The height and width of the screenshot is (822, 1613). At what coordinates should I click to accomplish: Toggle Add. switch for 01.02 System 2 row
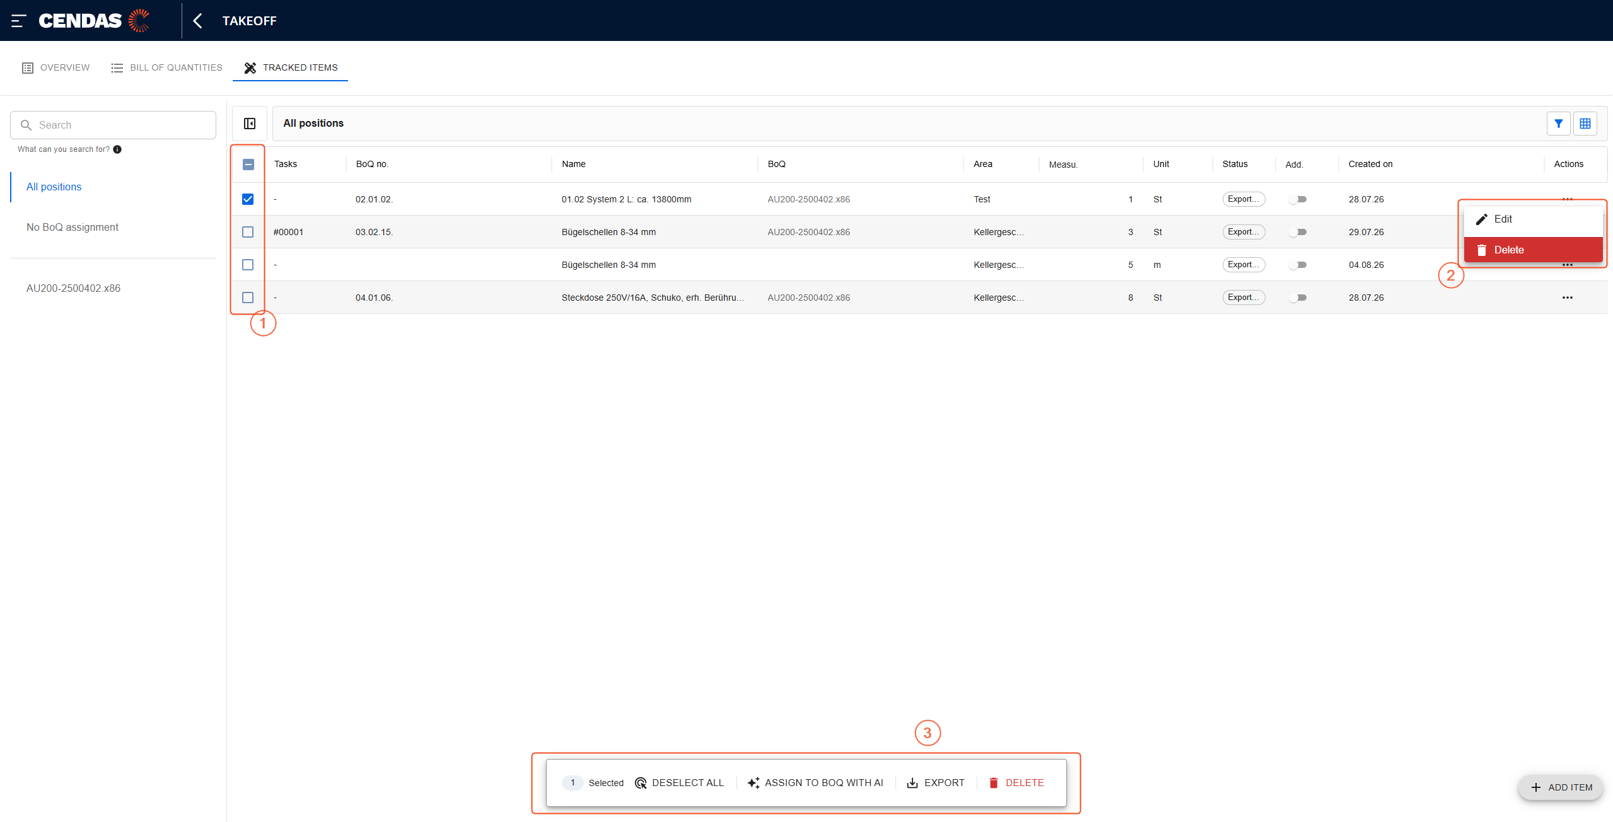click(1298, 199)
